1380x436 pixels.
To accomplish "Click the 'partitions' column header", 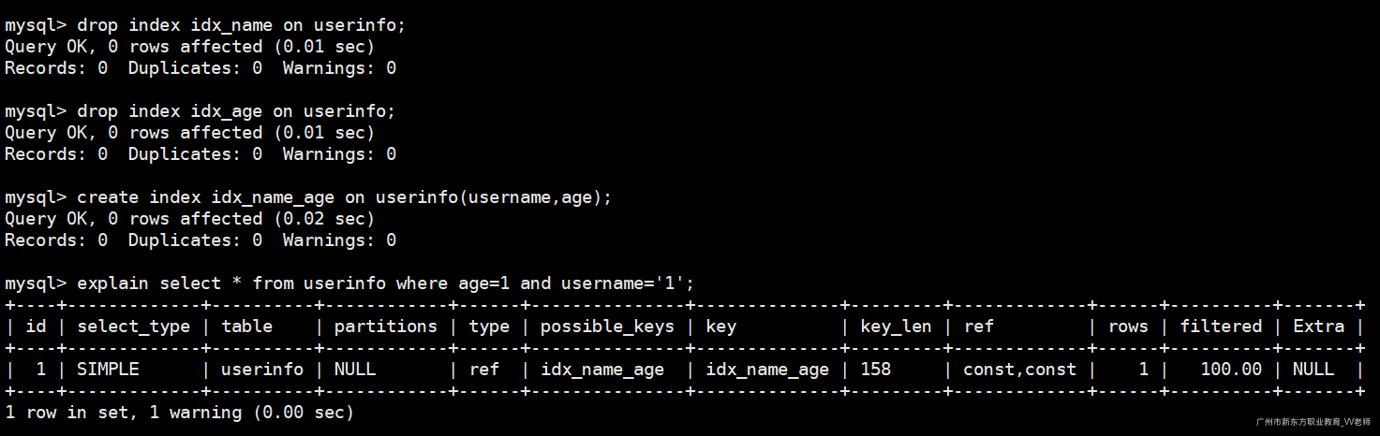I will point(385,327).
